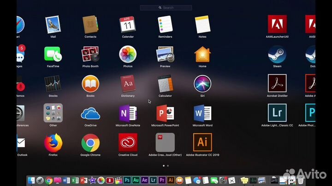
Task: Select the first Launchpad page dot
Action: (164, 166)
